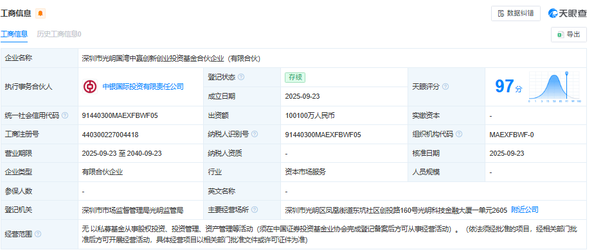This screenshot has width=594, height=250.
Task: Select the 工商信息 tab
Action: [x=14, y=34]
